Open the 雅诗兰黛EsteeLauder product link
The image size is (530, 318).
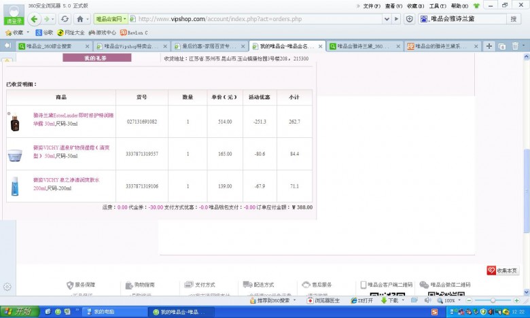point(73,120)
